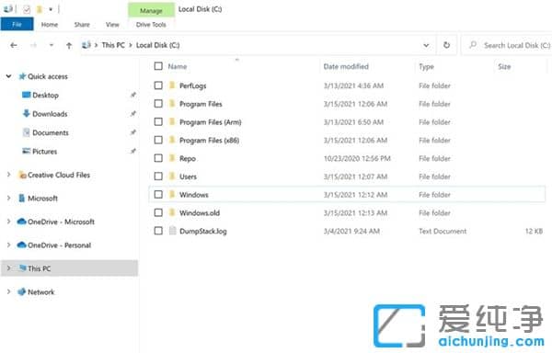This screenshot has width=552, height=353.
Task: Check the Program Files (Arm) checkbox
Action: (158, 122)
